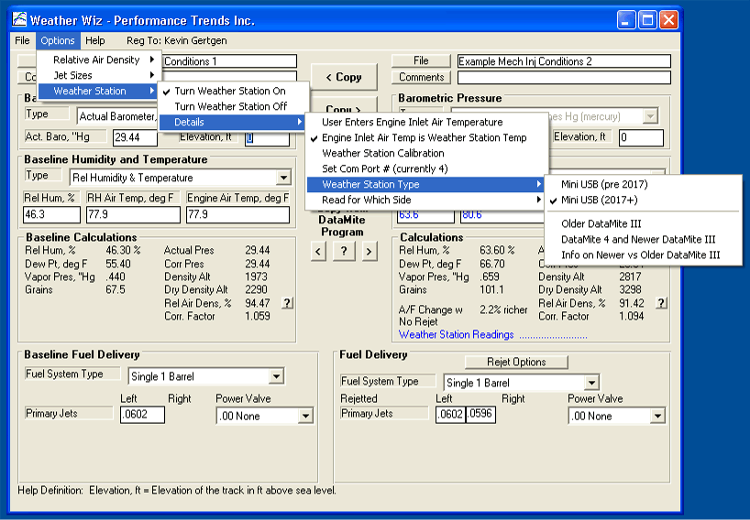Click Rejetted Primary Jets field .0596
Screen dimensions: 750x520
pyautogui.click(x=480, y=415)
